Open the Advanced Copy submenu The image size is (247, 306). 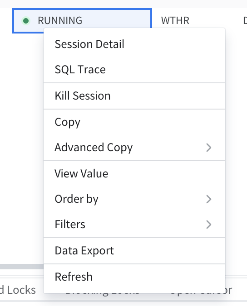(x=134, y=147)
